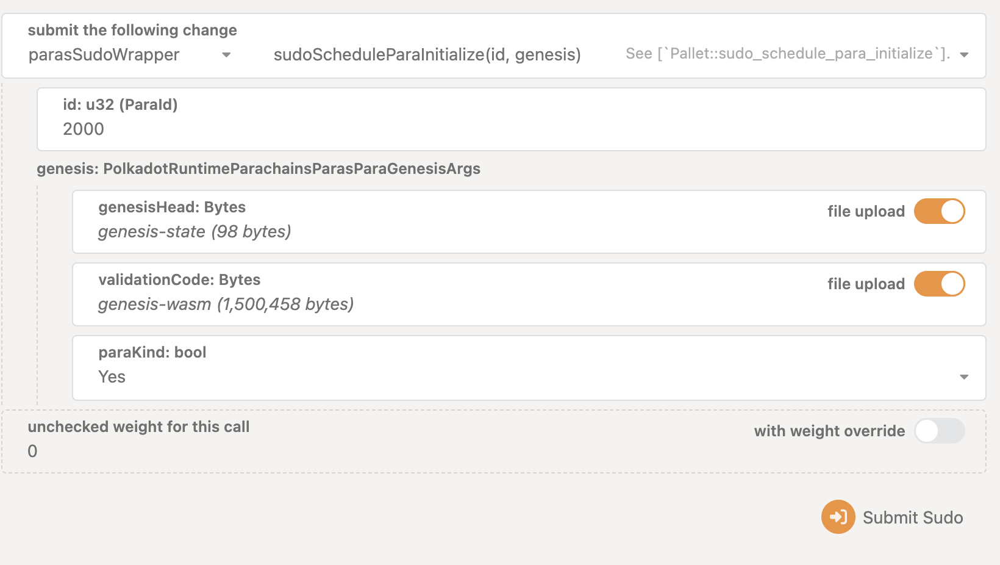Screen dimensions: 1000x565
Task: Select the genesis-wasm (1,500,458 bytes) file field
Action: pyautogui.click(x=226, y=304)
